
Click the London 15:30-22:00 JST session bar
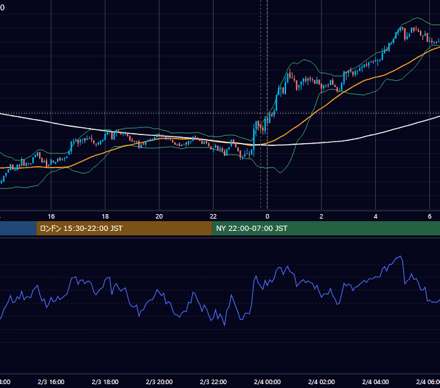pos(124,228)
